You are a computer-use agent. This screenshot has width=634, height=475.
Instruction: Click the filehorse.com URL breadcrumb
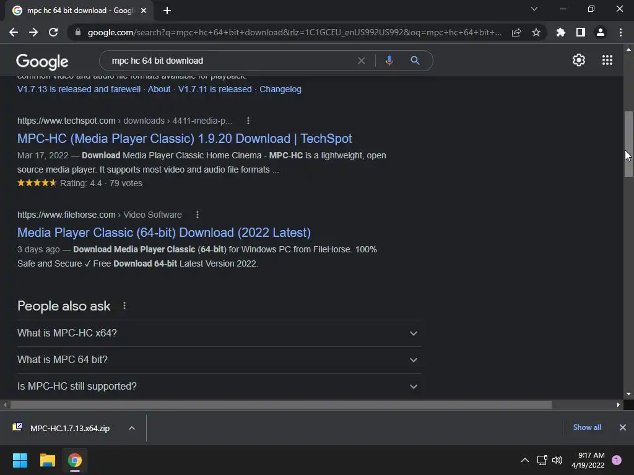100,215
